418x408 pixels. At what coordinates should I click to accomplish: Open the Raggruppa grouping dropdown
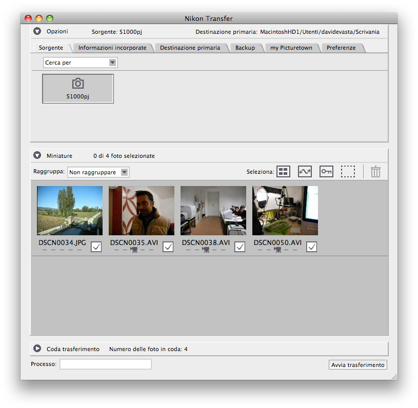click(x=98, y=172)
